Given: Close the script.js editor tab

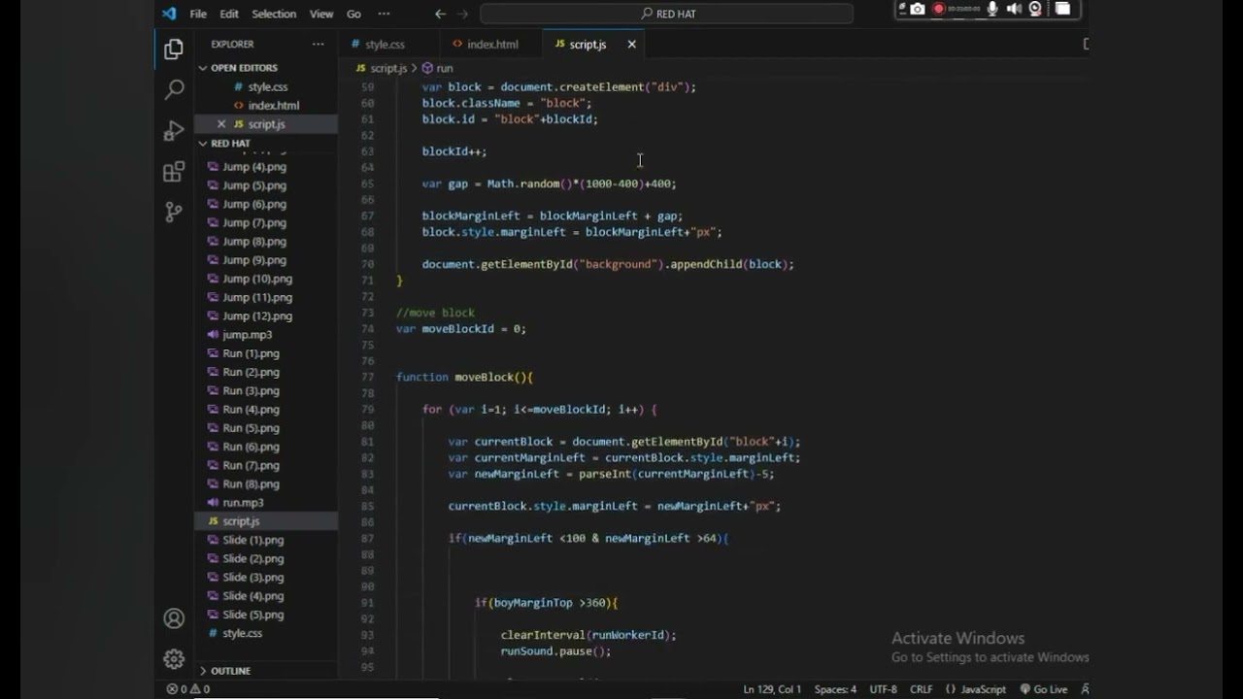Looking at the screenshot, I should click(631, 44).
